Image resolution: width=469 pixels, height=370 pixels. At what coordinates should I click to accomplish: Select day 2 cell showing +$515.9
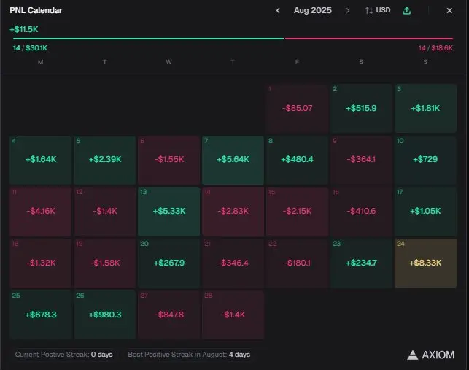click(361, 108)
